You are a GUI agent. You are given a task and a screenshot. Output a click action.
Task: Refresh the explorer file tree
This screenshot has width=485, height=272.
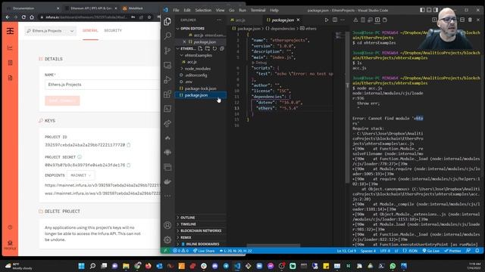[x=214, y=48]
